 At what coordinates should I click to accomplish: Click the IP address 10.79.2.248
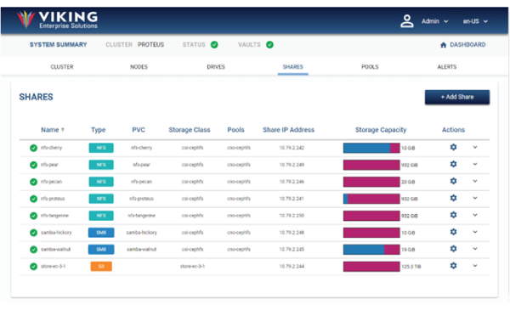tap(292, 233)
